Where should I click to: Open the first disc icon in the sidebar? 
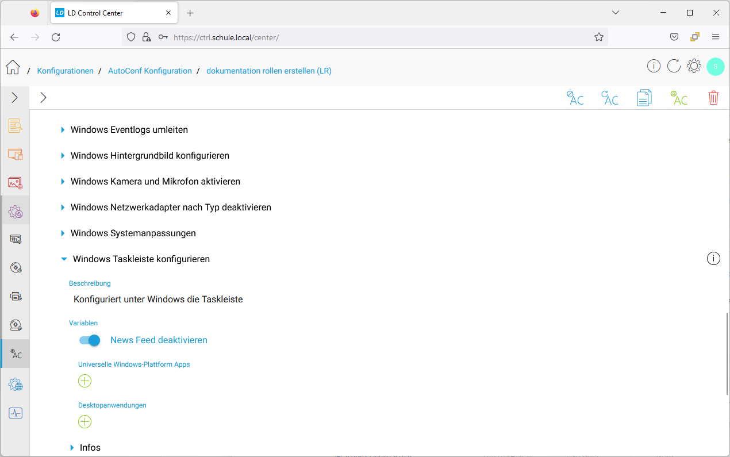(15, 268)
